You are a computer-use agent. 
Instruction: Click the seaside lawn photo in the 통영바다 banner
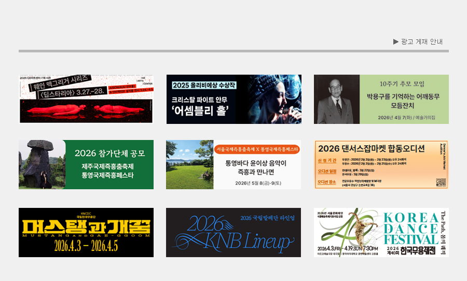tap(189, 165)
